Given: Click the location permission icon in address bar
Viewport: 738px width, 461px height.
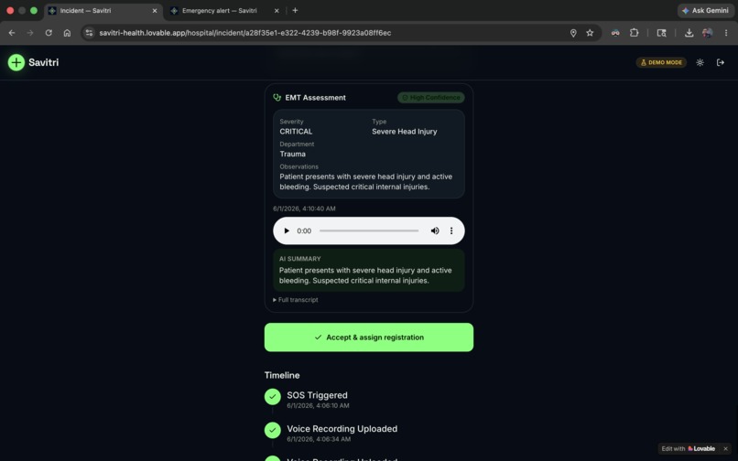Looking at the screenshot, I should click(573, 32).
